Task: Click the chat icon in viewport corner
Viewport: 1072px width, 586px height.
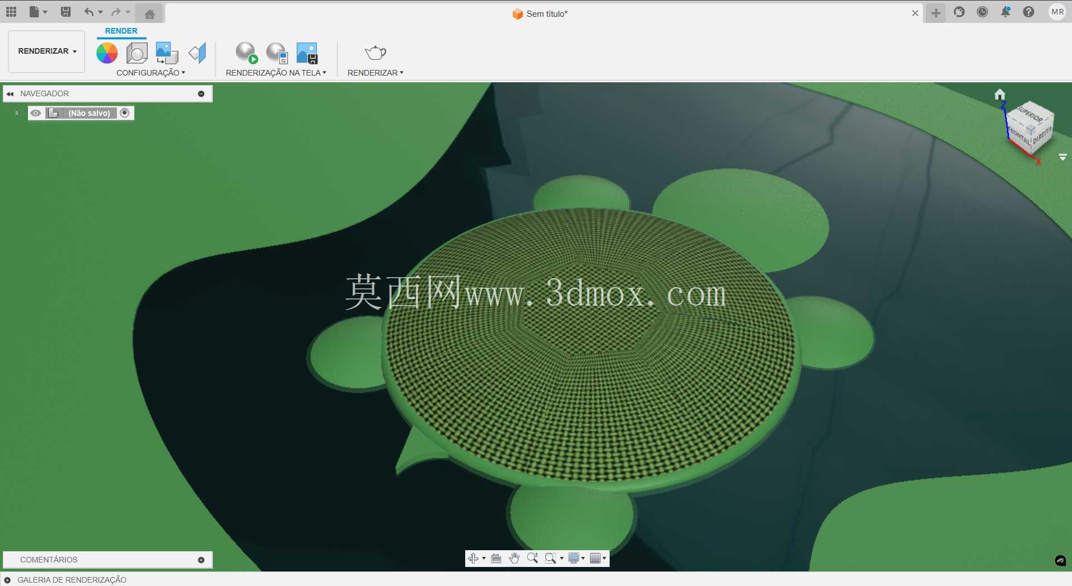Action: coord(1060,560)
